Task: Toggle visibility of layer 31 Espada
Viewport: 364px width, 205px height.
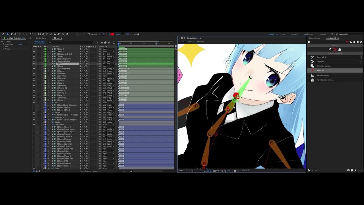Action: pos(34,122)
